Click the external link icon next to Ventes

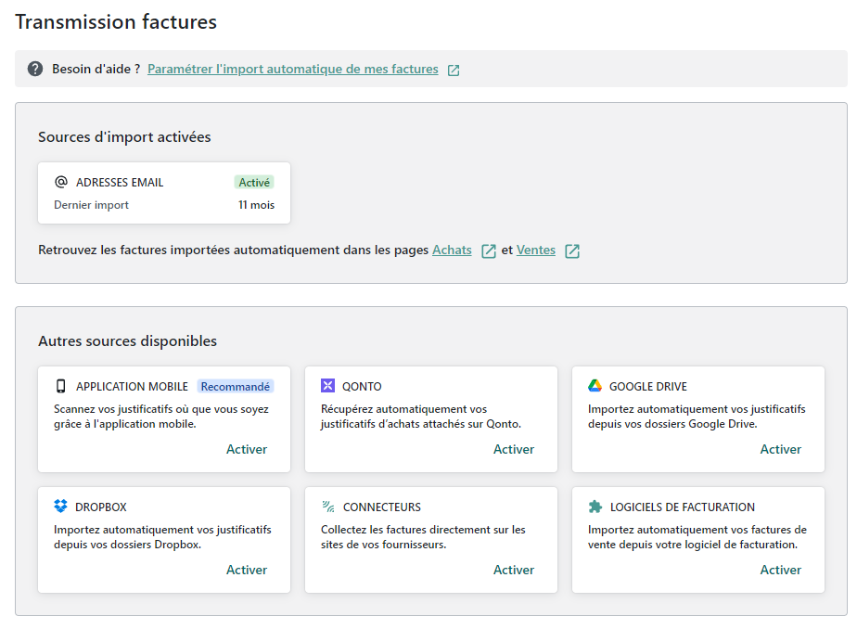coord(572,250)
